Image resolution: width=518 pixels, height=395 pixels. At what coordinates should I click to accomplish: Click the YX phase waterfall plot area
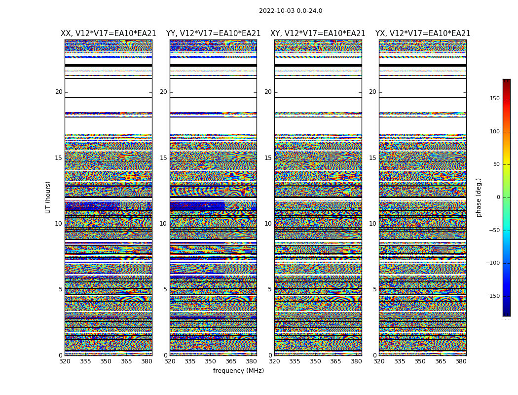[x=423, y=197]
